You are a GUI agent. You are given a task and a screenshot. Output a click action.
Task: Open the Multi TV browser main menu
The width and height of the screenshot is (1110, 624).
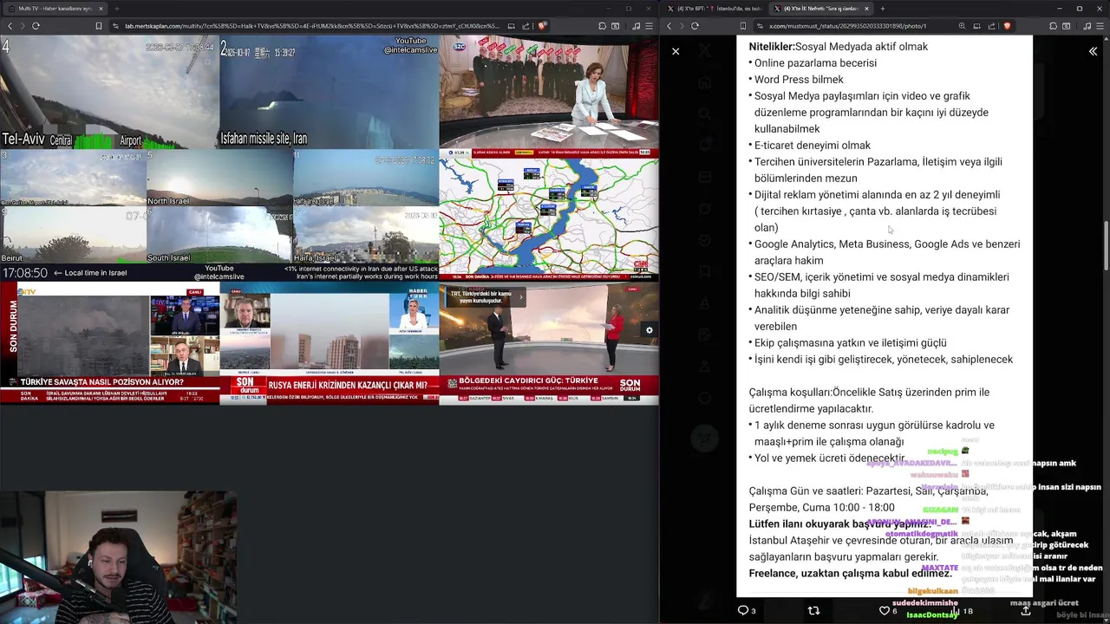click(x=649, y=26)
